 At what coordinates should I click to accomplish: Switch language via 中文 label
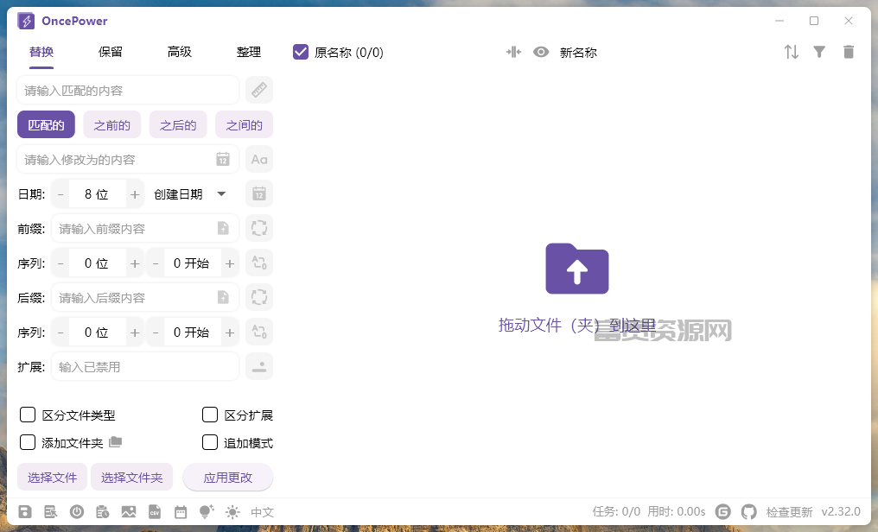262,512
